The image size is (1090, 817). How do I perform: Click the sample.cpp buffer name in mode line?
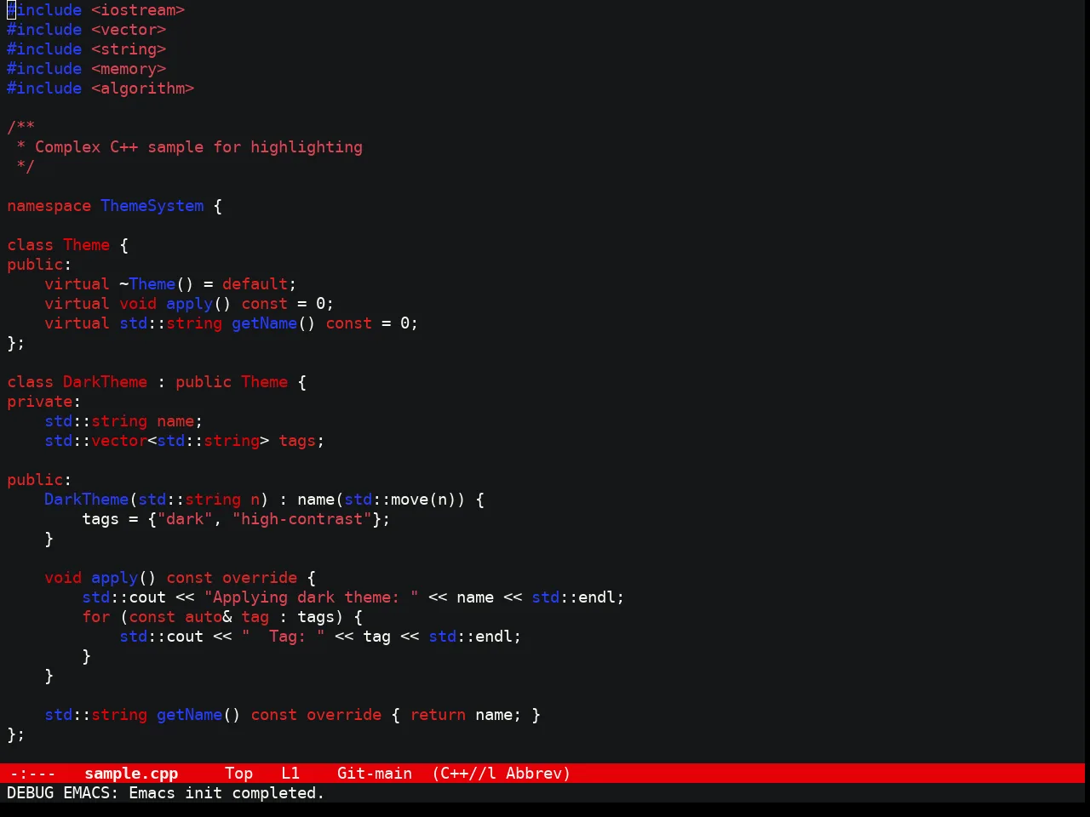pos(131,774)
